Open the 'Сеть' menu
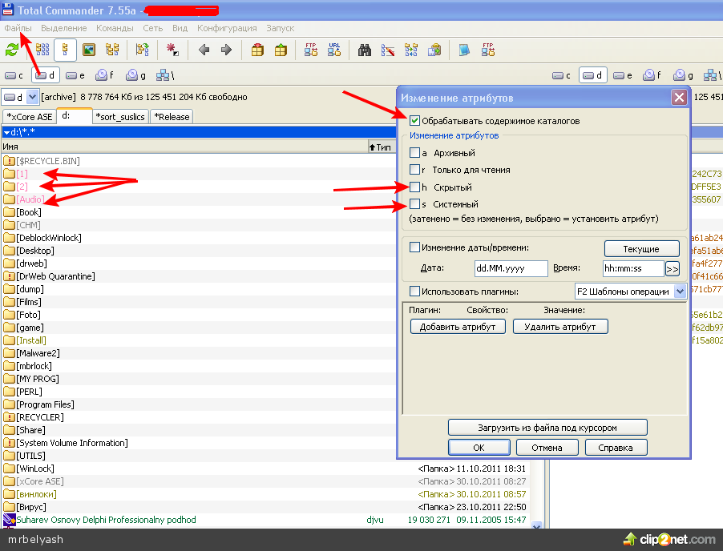This screenshot has height=551, width=723. click(152, 28)
